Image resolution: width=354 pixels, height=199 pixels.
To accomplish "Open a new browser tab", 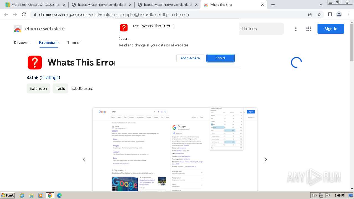I will (x=273, y=5).
